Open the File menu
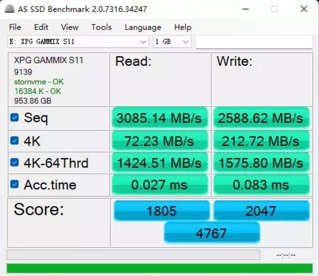 click(15, 27)
